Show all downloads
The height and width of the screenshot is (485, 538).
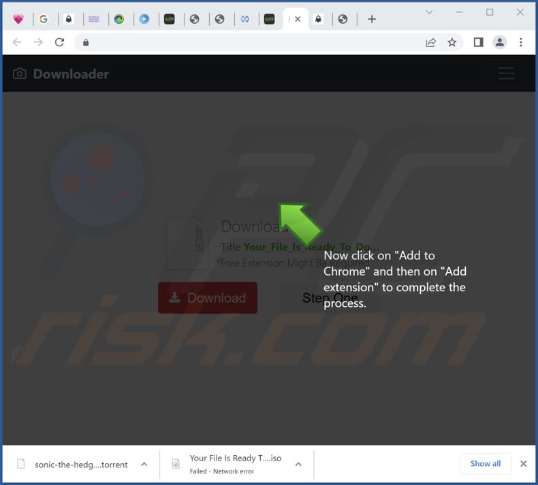[x=486, y=464]
